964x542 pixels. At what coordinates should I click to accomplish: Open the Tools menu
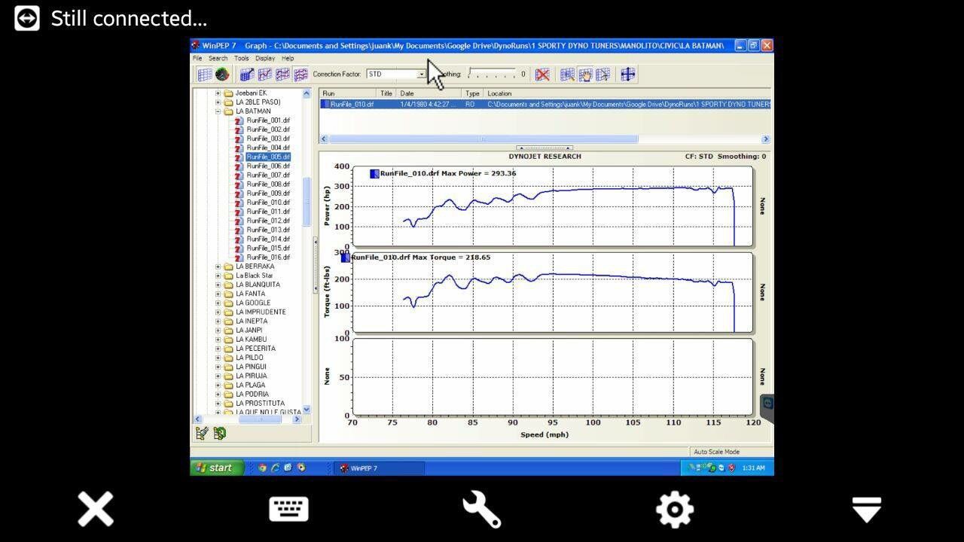click(241, 58)
